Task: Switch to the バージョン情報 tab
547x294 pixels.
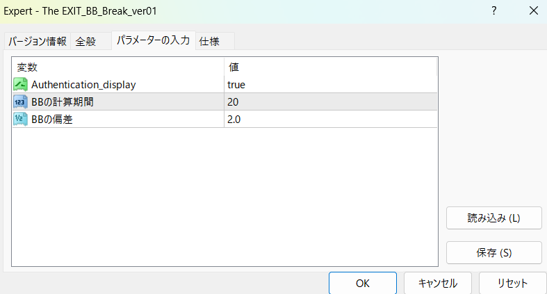Action: [x=38, y=41]
